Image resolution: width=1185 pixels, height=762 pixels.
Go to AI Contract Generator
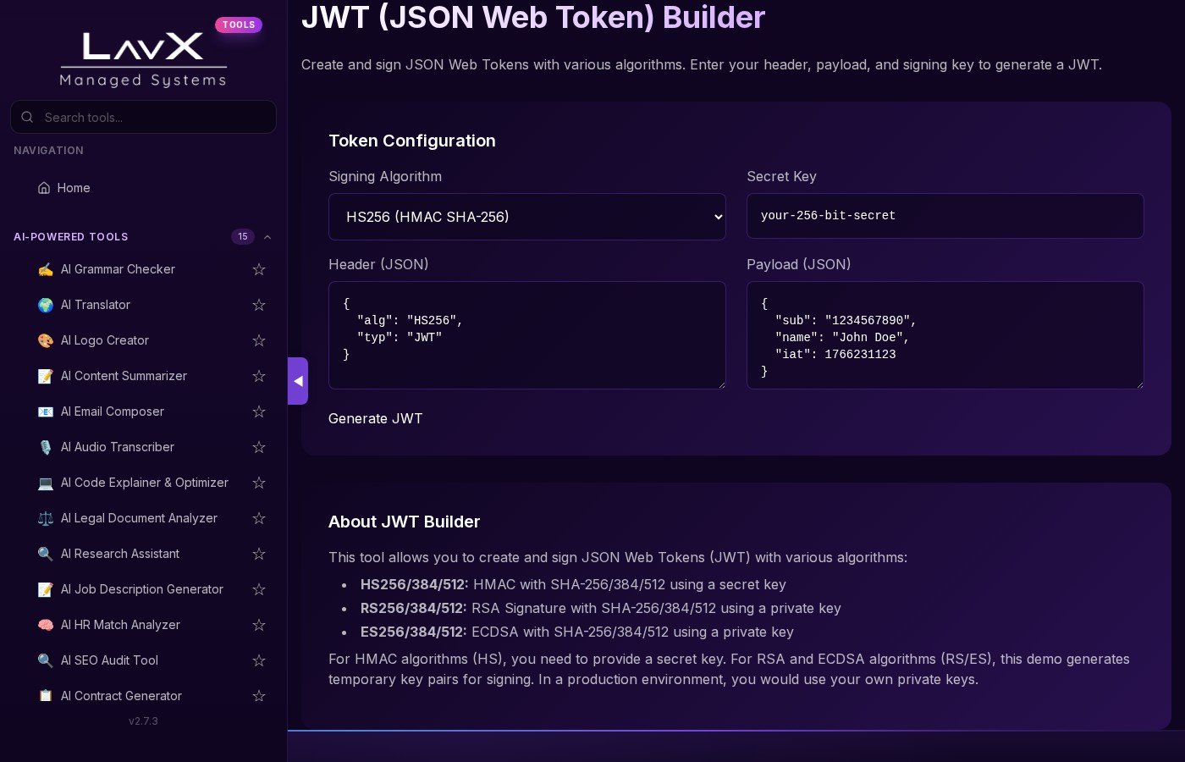[x=121, y=696]
